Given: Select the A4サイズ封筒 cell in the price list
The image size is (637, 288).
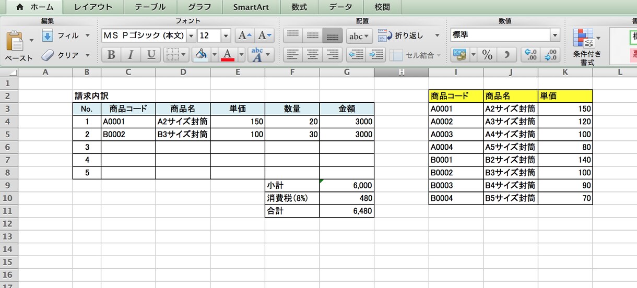Looking at the screenshot, I should [510, 134].
